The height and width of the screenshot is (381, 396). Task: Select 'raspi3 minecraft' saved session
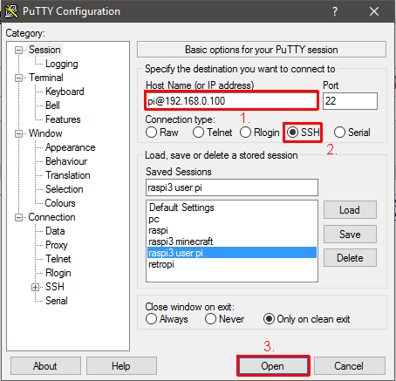[231, 242]
